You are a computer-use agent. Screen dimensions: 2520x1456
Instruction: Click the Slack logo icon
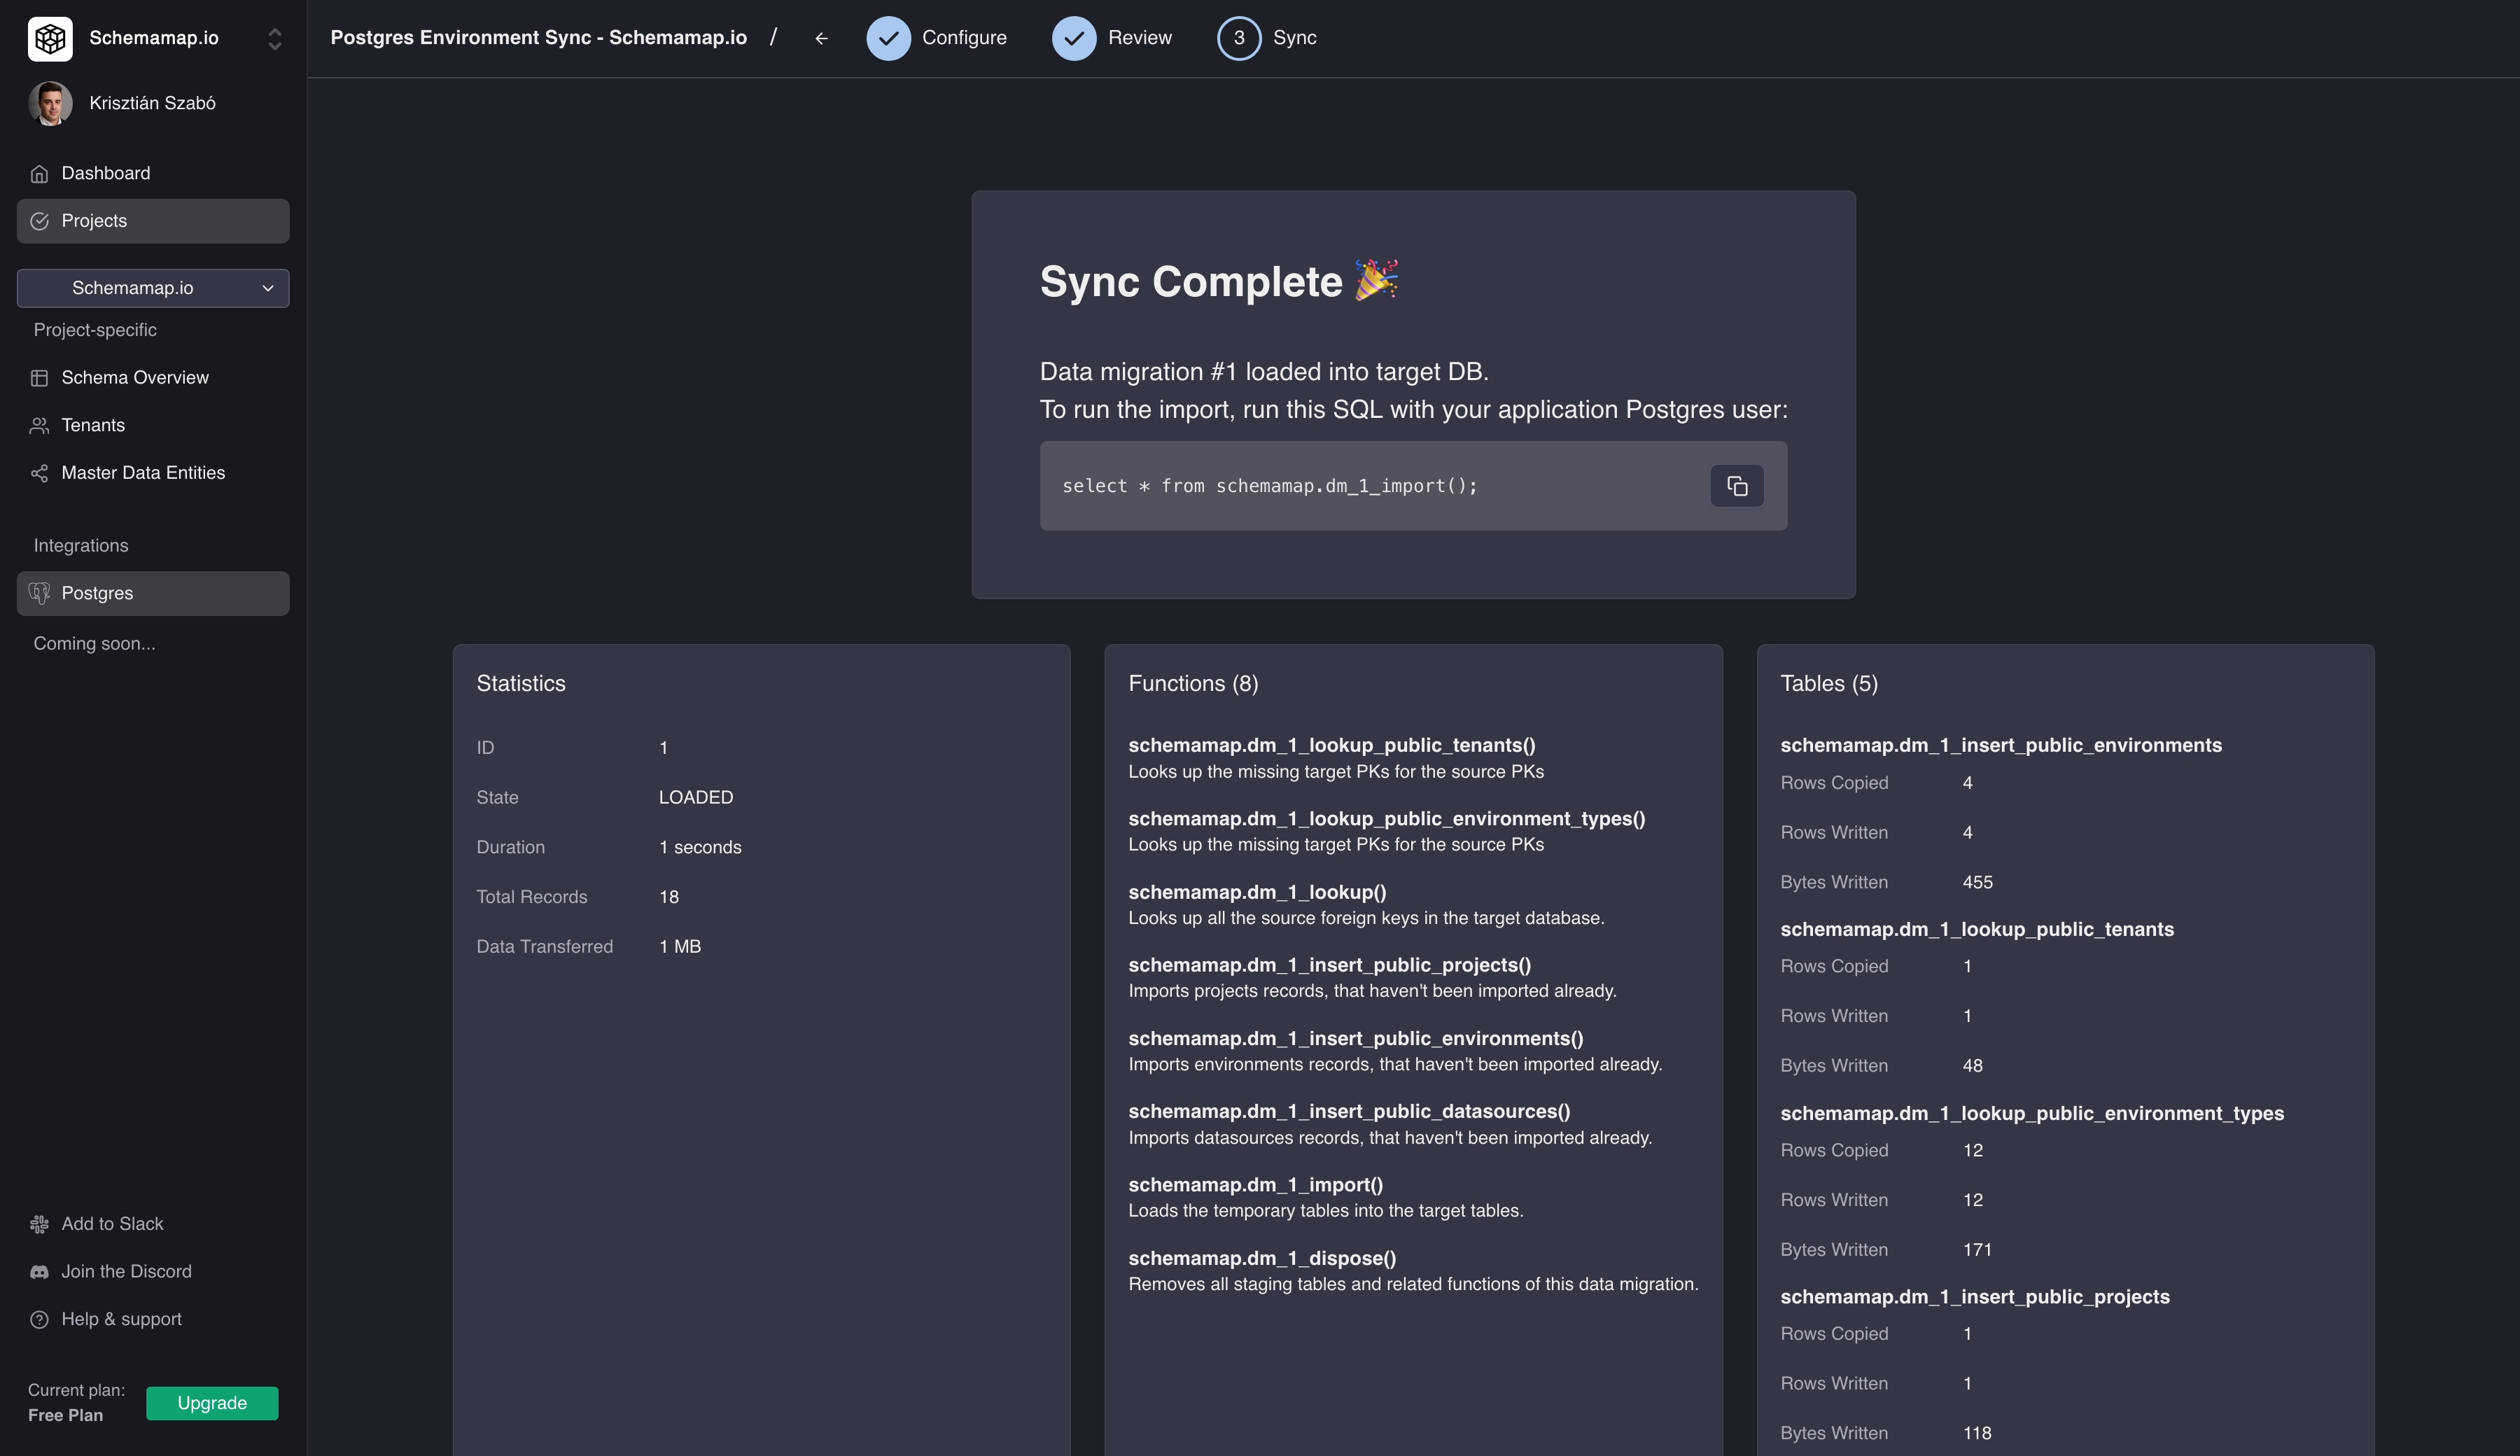coord(39,1224)
